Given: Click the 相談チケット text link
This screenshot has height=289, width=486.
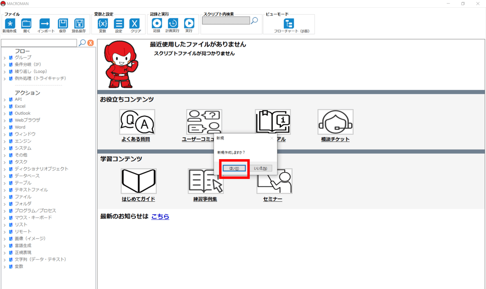Looking at the screenshot, I should [335, 139].
